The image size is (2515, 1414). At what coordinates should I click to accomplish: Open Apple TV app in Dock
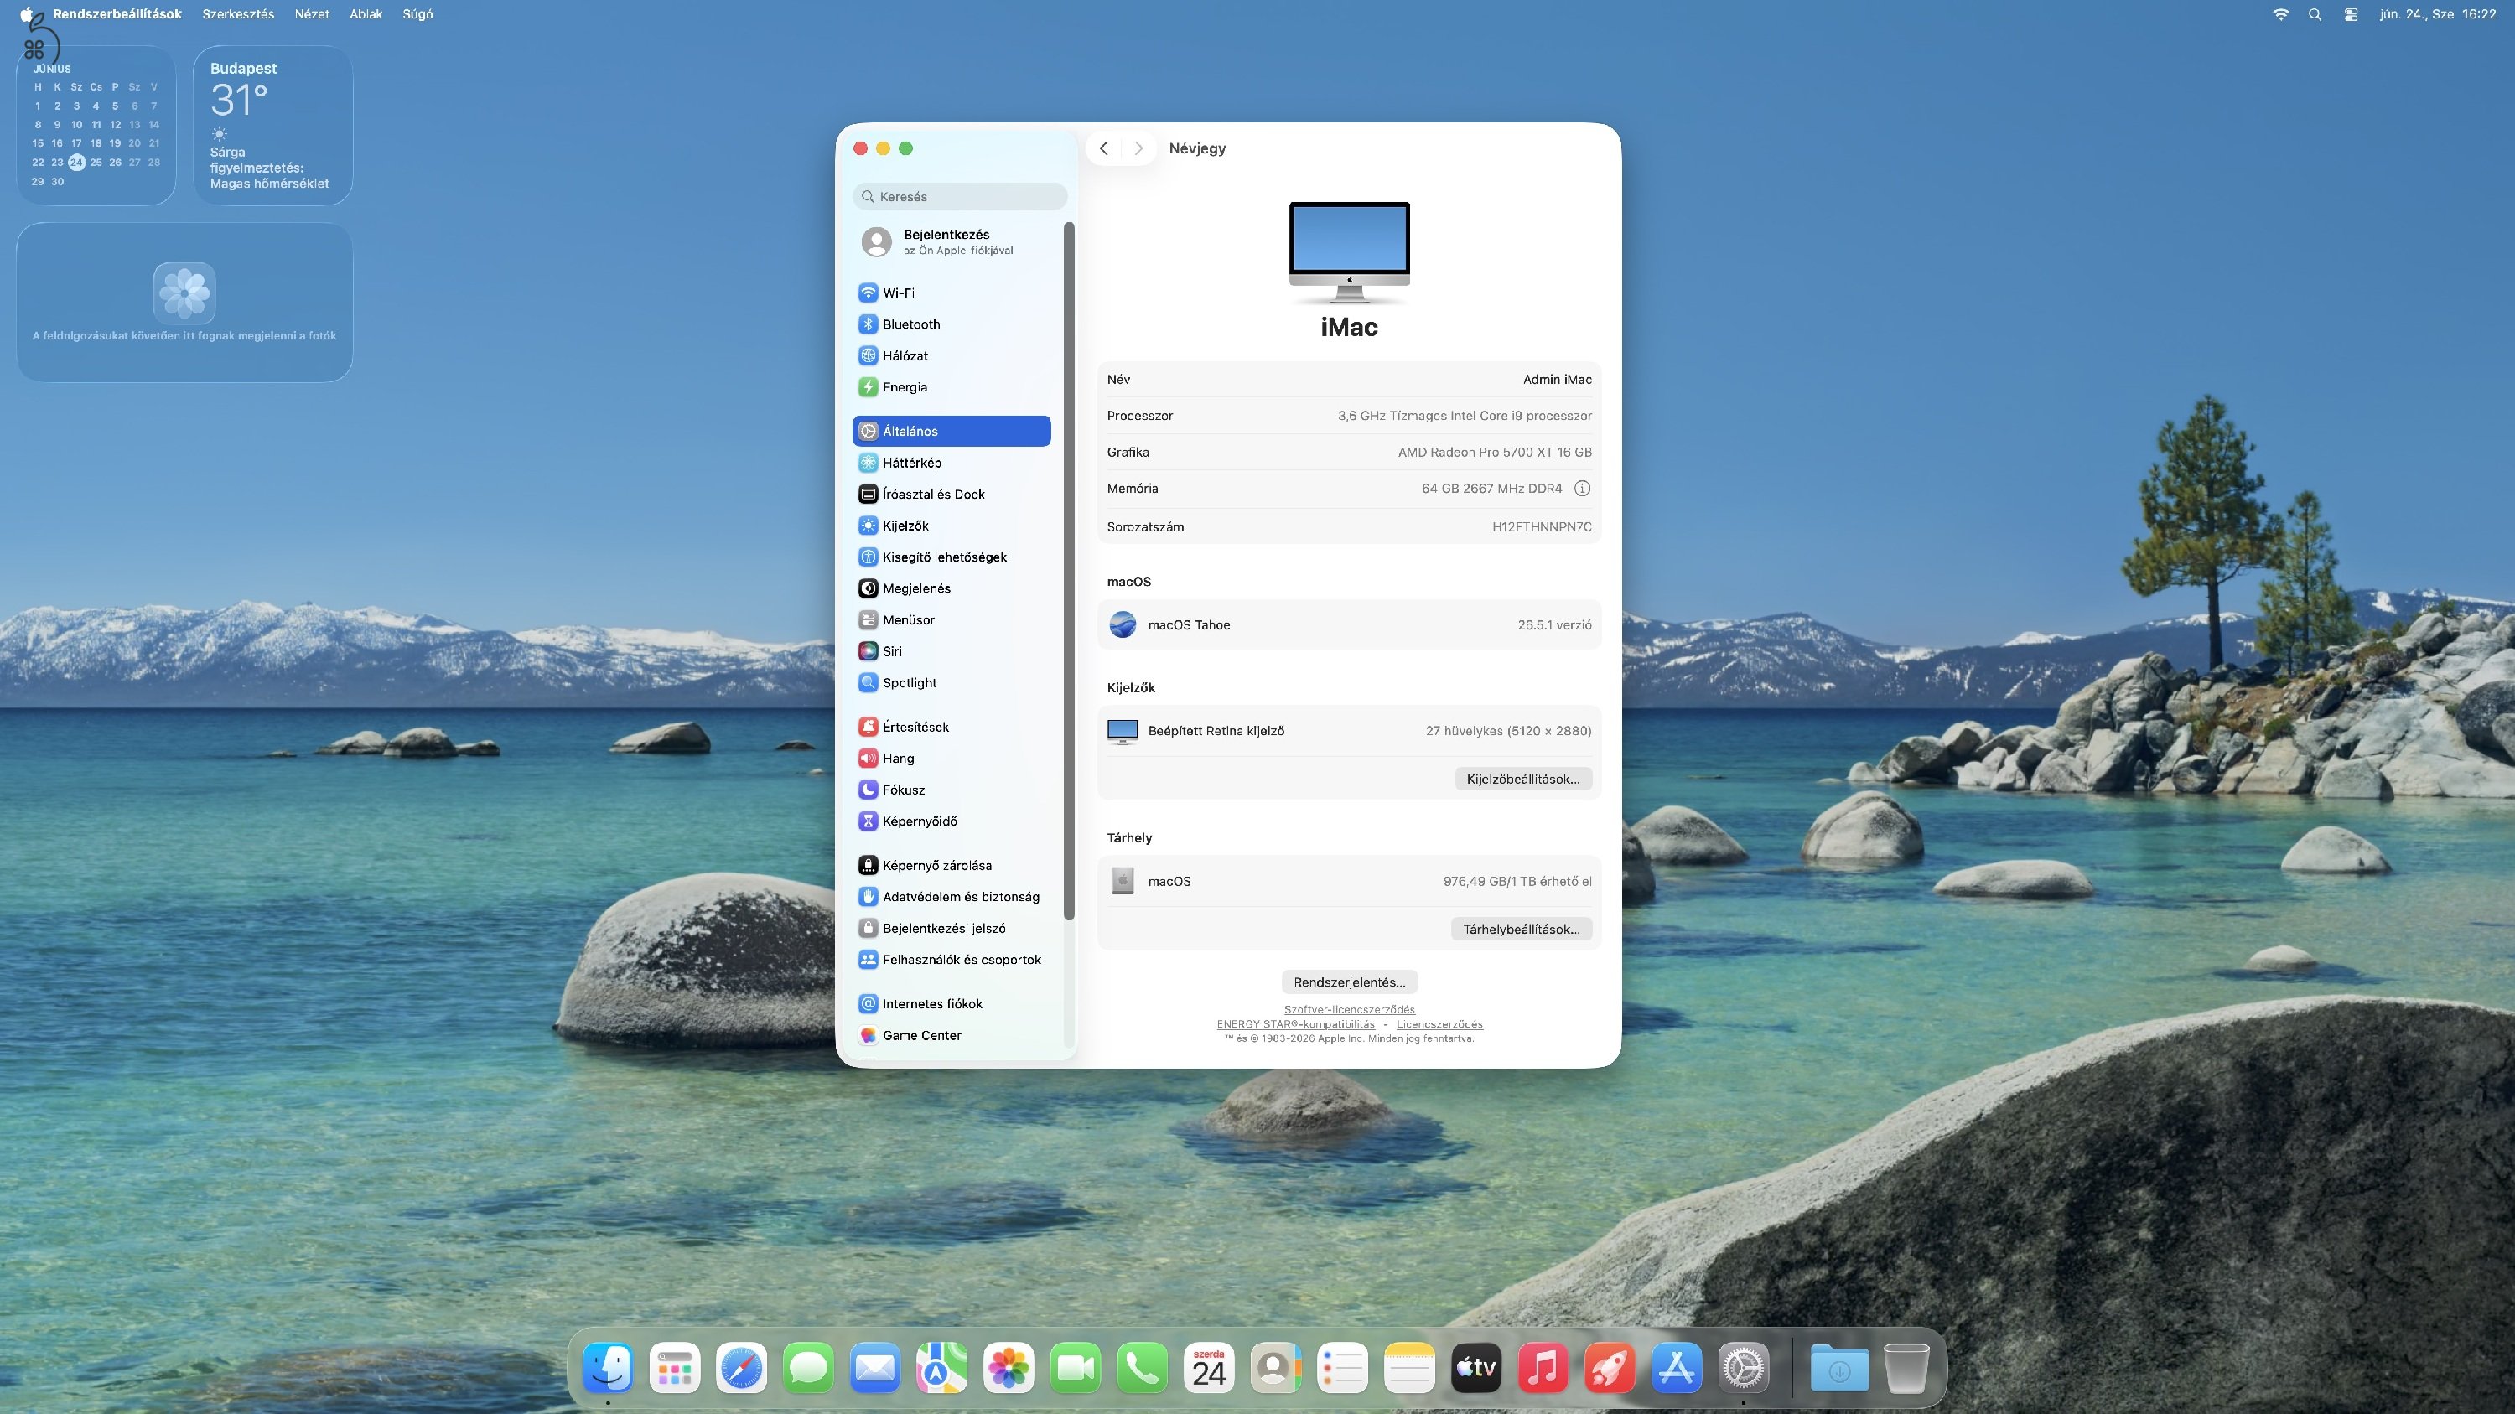click(1476, 1368)
